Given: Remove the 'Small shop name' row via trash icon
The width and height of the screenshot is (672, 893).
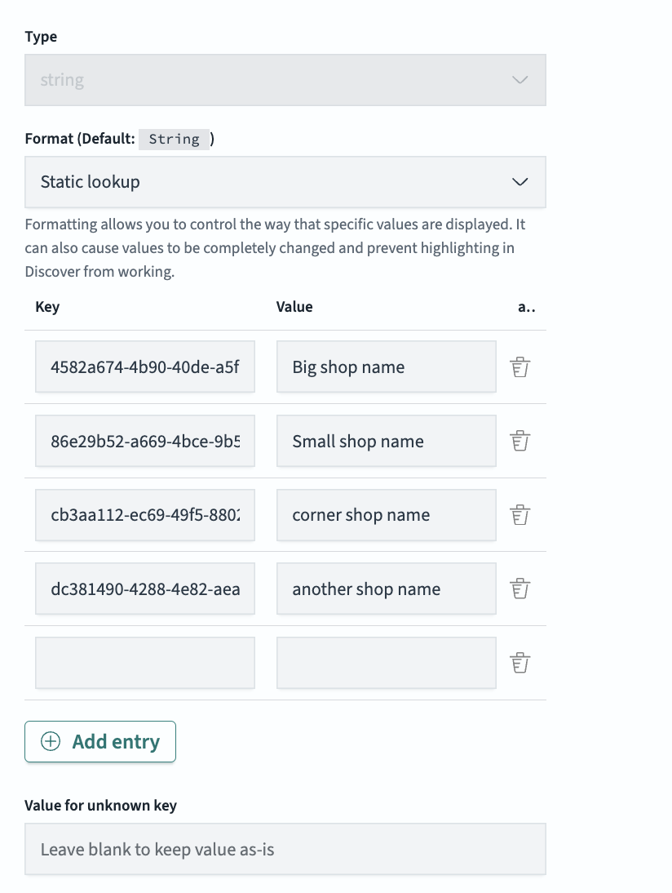Looking at the screenshot, I should coord(520,440).
